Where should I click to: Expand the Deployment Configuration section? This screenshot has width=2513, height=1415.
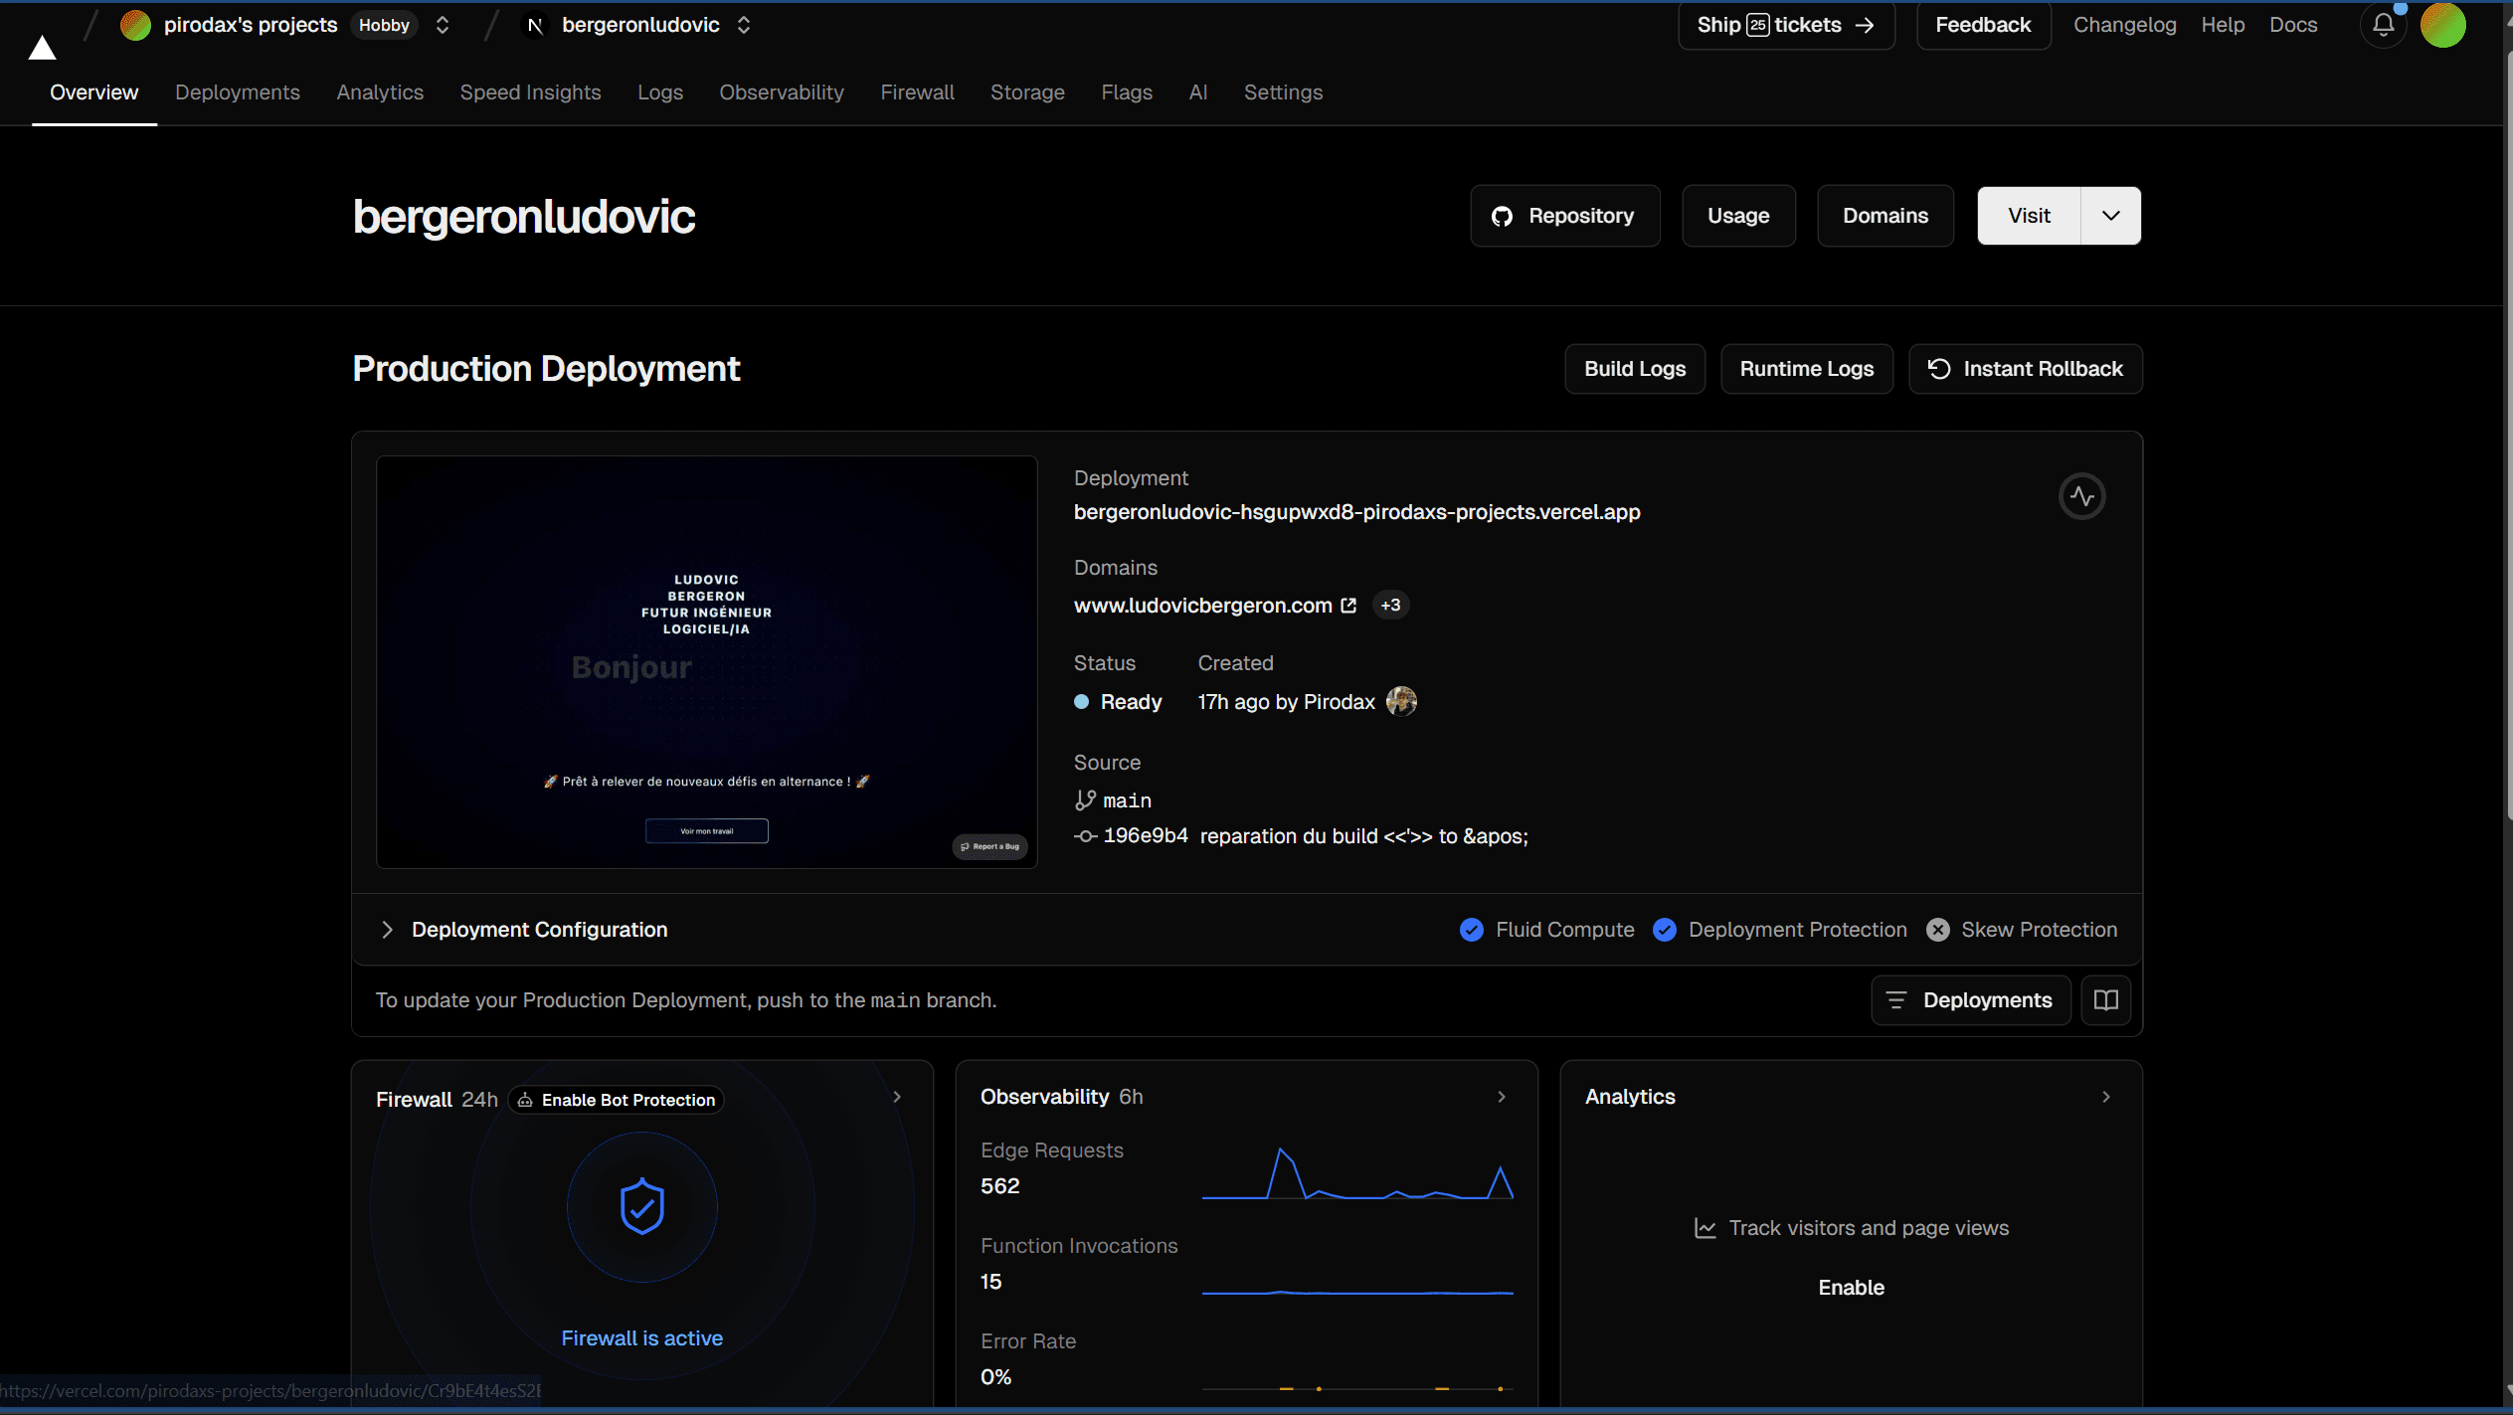[x=387, y=930]
